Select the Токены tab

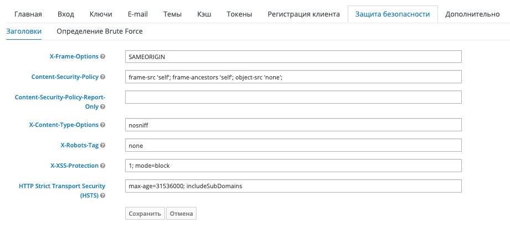tap(240, 14)
